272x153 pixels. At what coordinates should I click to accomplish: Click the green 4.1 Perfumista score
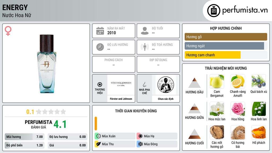click(60, 124)
